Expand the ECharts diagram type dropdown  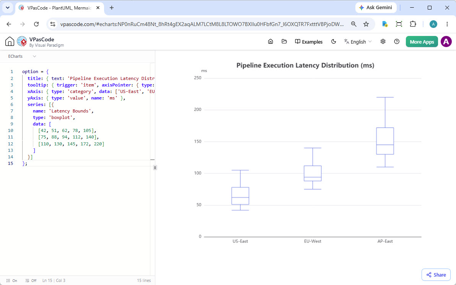click(22, 56)
